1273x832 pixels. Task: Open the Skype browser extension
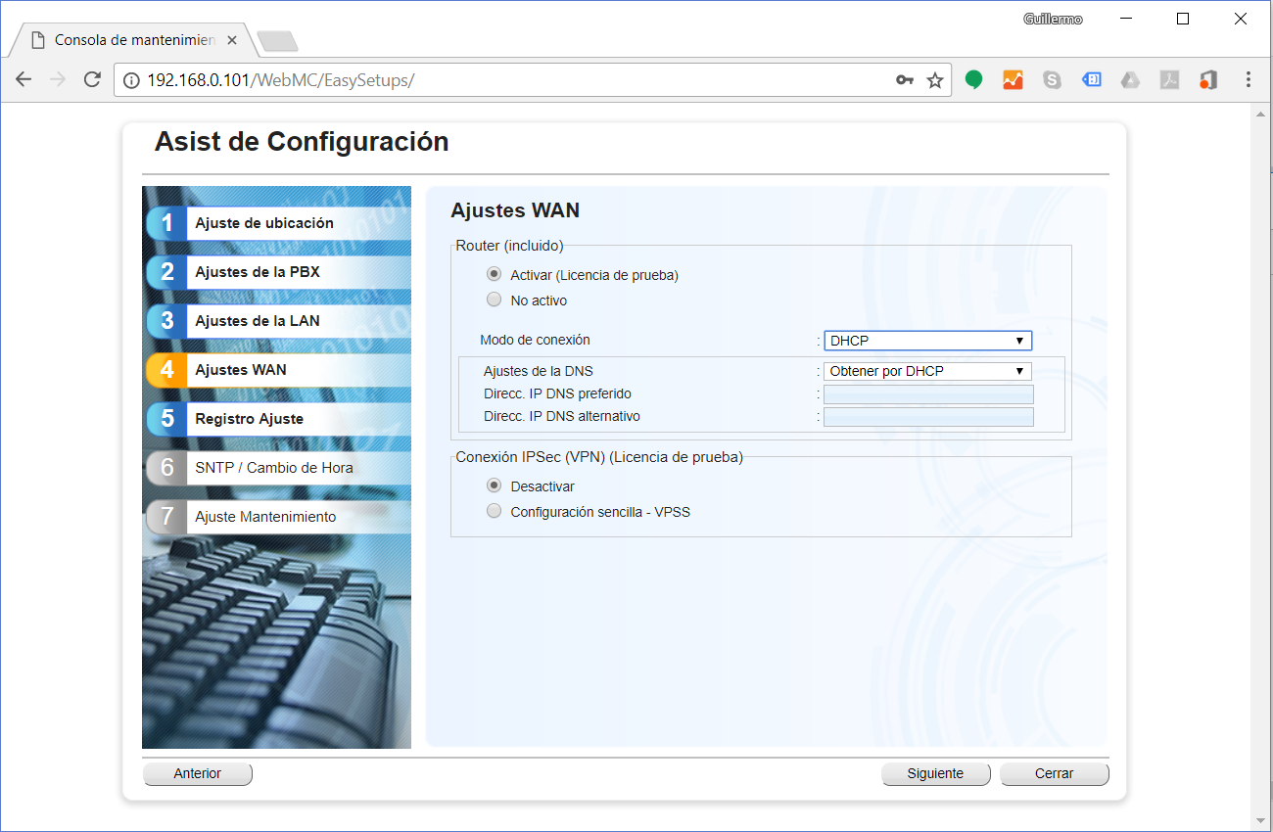1053,79
